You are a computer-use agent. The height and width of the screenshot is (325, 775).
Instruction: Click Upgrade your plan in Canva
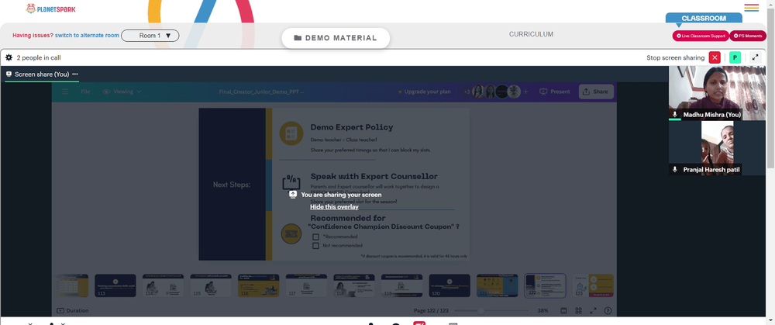(x=424, y=92)
